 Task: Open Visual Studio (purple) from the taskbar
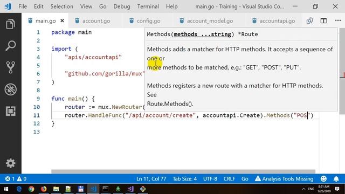click(x=130, y=189)
